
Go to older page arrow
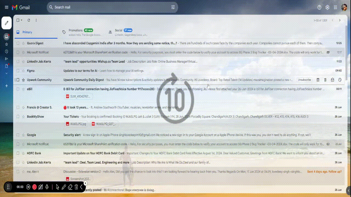(340, 20)
